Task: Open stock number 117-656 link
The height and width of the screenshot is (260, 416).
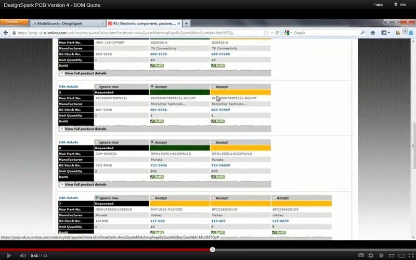Action: [158, 222]
